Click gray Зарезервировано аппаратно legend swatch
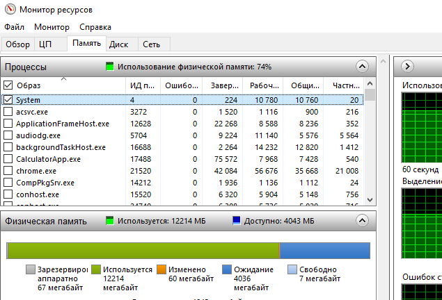Screen dimensions: 442x300 click(31, 269)
